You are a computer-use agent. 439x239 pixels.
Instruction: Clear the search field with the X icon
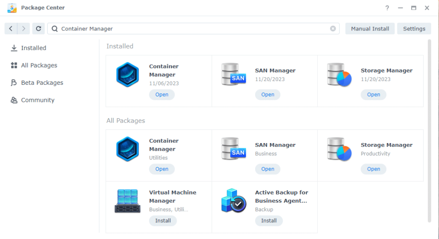tap(333, 29)
